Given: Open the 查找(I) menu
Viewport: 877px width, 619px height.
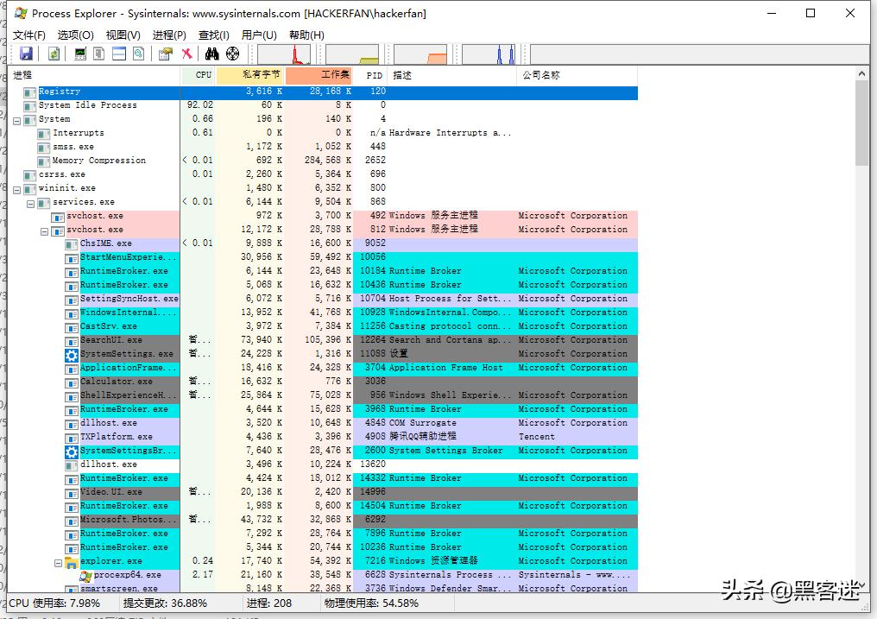Looking at the screenshot, I should 213,35.
